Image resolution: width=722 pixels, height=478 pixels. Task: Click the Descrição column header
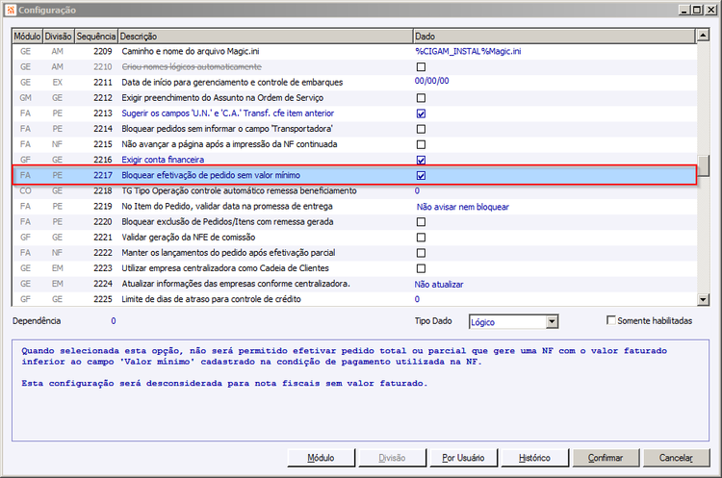[x=266, y=36]
